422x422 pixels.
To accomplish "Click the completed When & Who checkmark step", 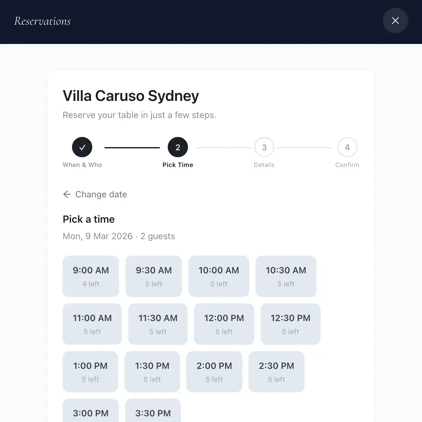I will pos(82,147).
